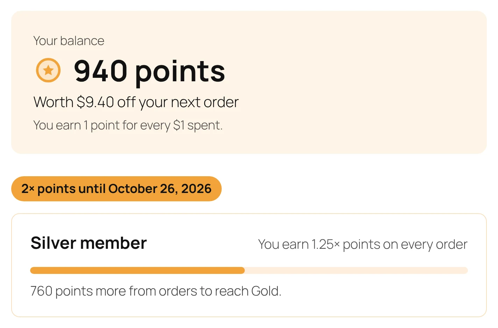Click 'You earn 1 point for every $1 spent'
The width and height of the screenshot is (498, 328).
tap(128, 125)
